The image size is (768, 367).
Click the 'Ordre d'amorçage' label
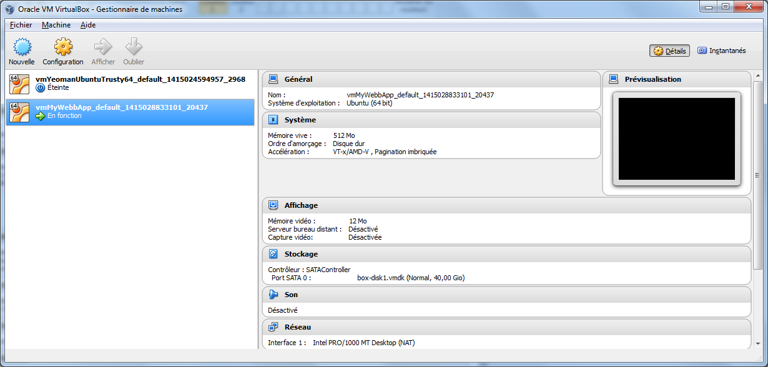(x=297, y=144)
